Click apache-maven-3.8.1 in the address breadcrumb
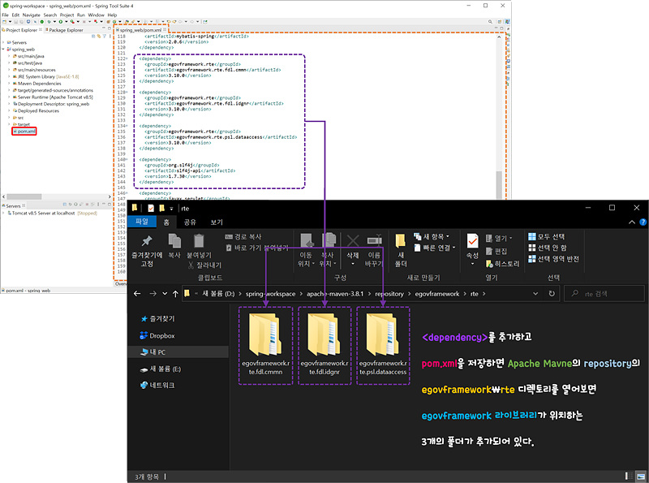Screen dimensions: 649x483 tap(335, 294)
